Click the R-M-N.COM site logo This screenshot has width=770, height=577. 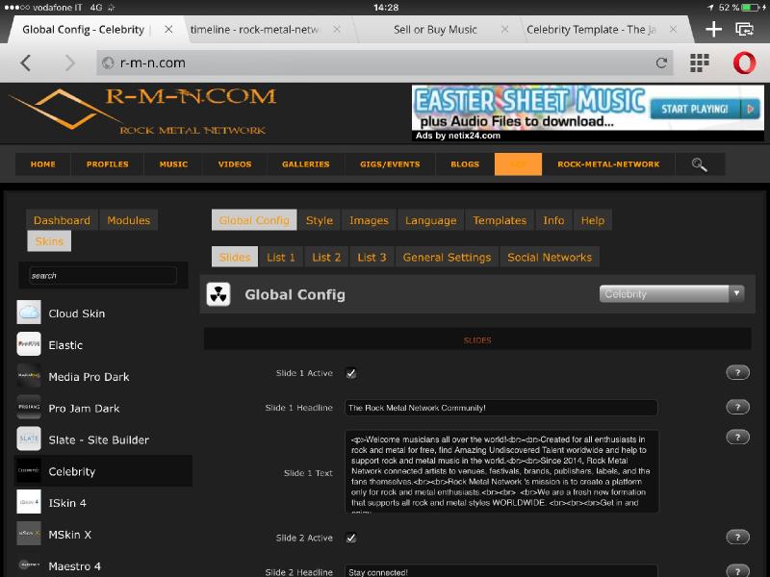point(142,112)
